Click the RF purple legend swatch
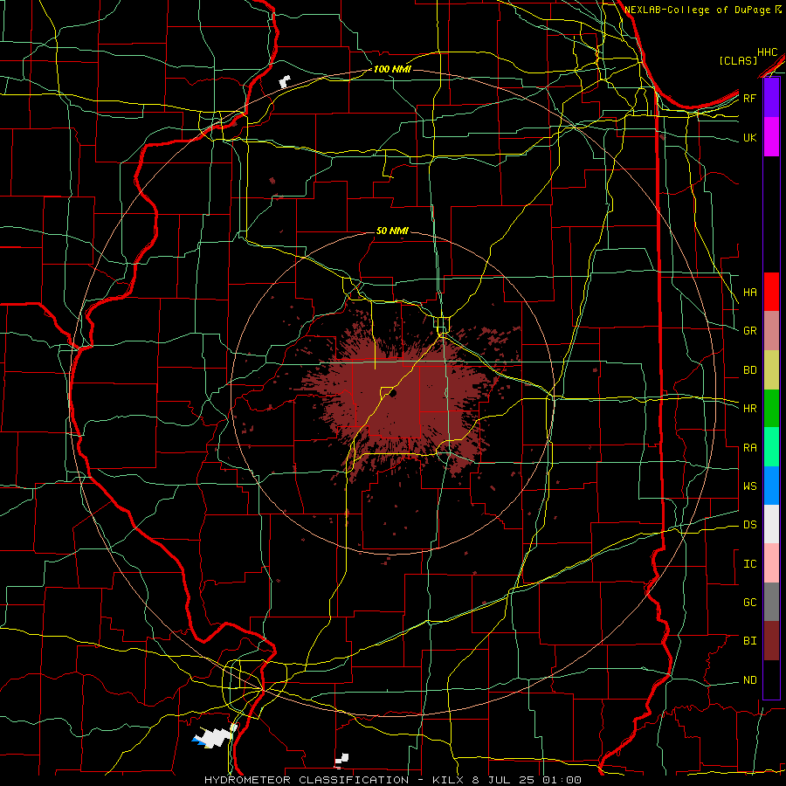 771,98
